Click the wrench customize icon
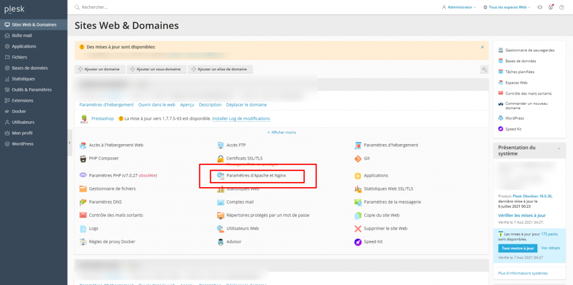This screenshot has height=285, width=573. point(484,69)
